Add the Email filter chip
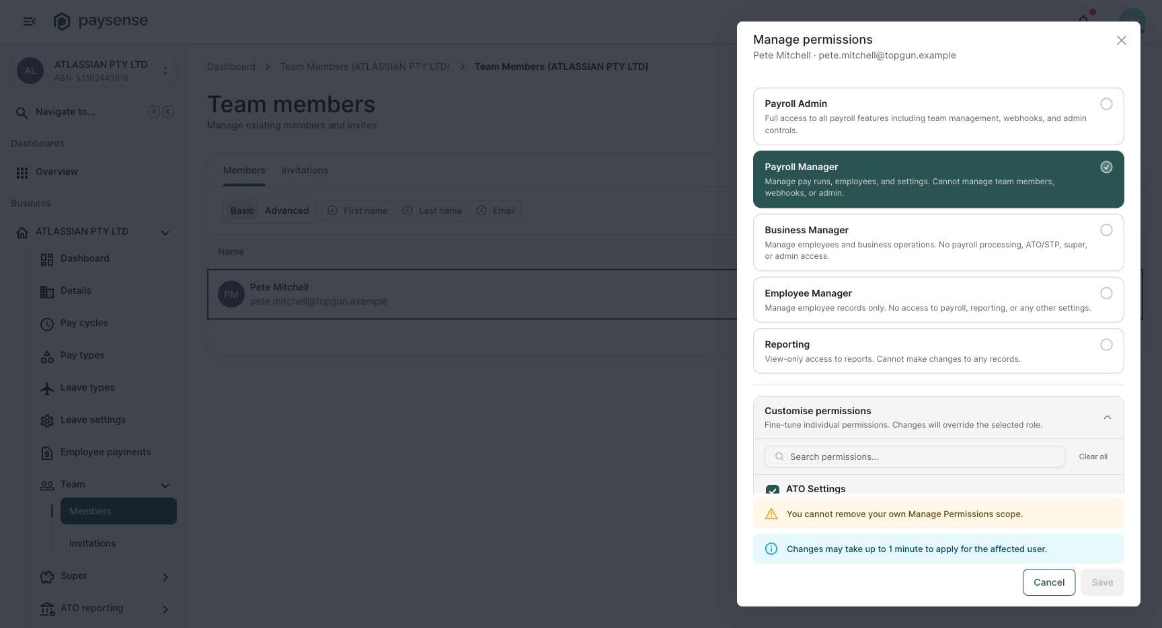The height and width of the screenshot is (628, 1162). (x=496, y=210)
